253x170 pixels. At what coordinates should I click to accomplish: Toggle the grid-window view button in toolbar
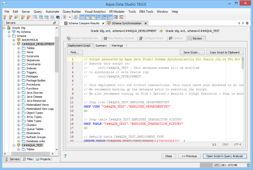point(82,17)
